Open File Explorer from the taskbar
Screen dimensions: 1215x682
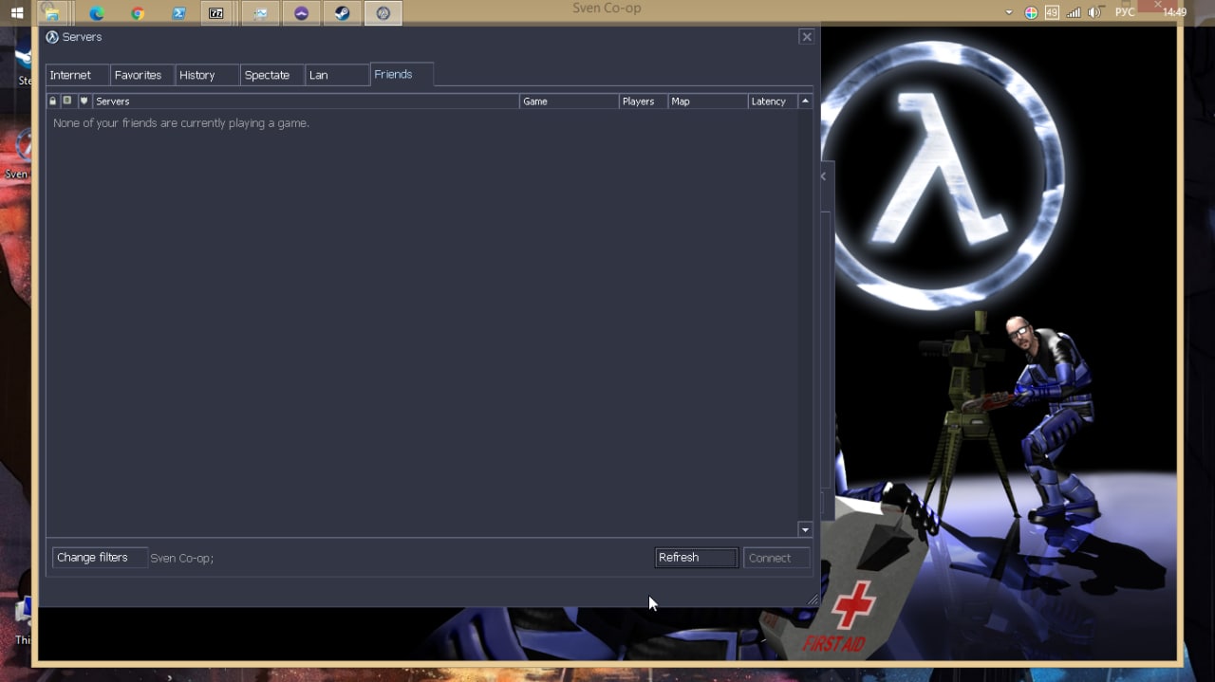point(53,13)
